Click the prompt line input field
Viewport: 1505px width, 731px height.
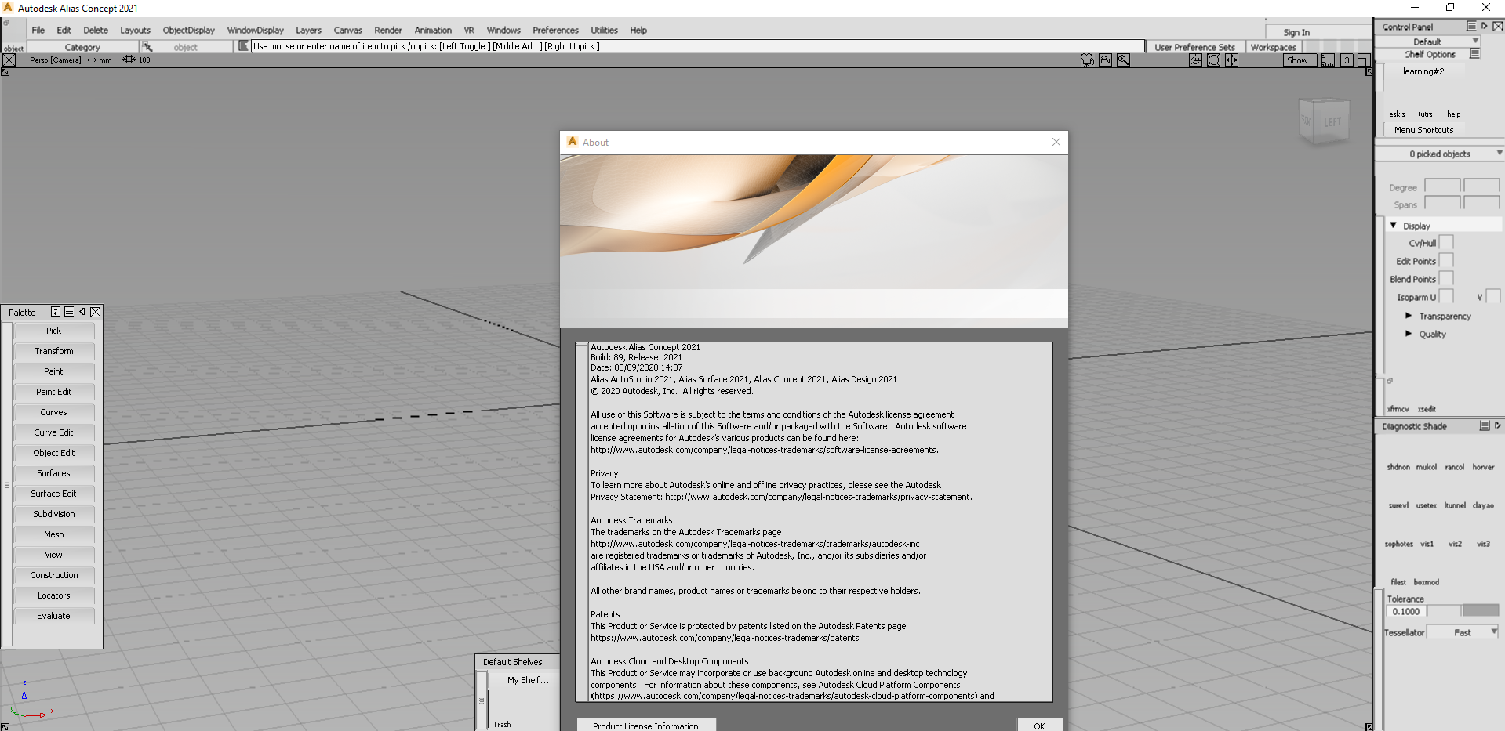pyautogui.click(x=698, y=46)
